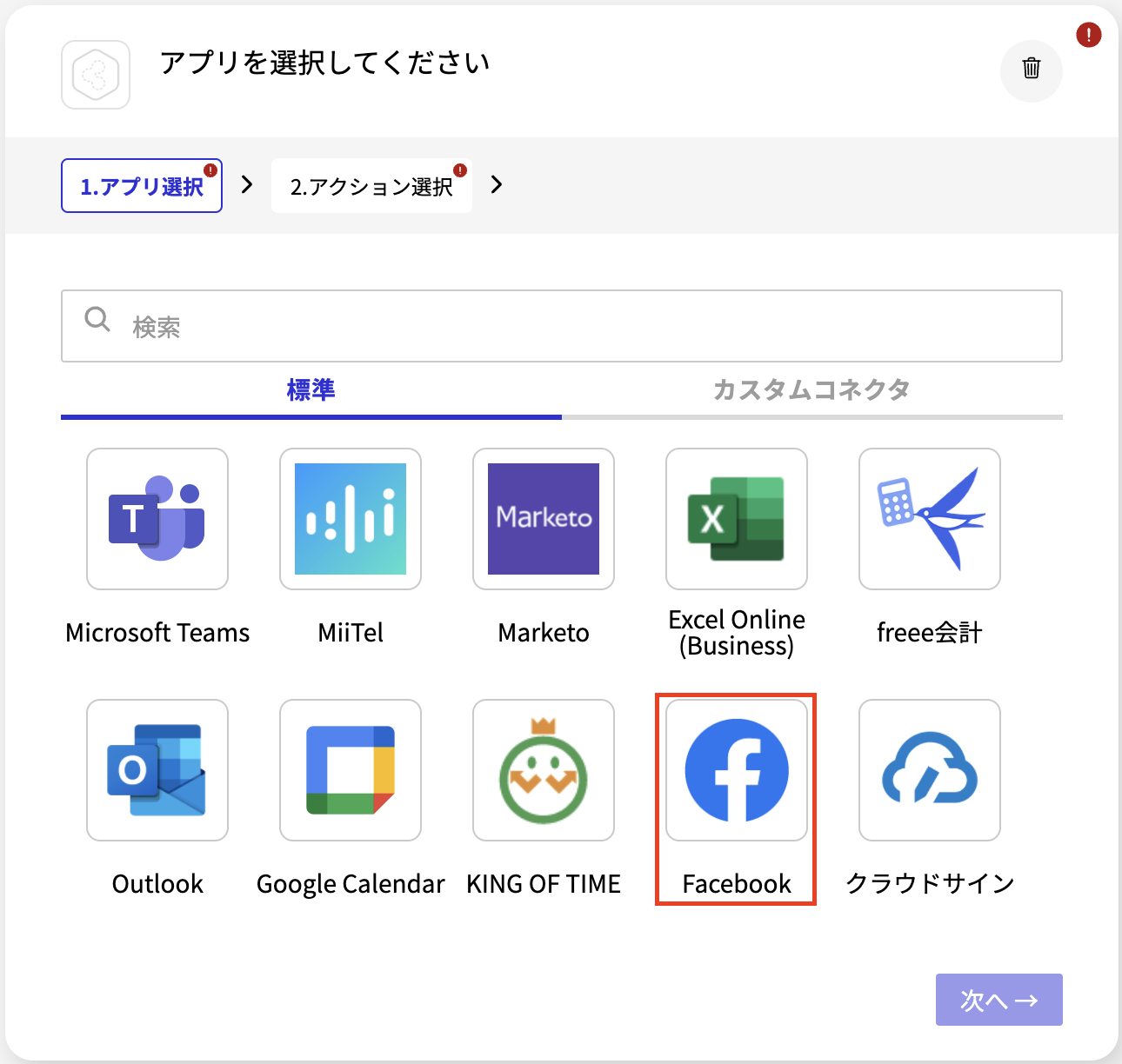Pick the Google Calendar app icon
1122x1064 pixels.
coord(351,770)
